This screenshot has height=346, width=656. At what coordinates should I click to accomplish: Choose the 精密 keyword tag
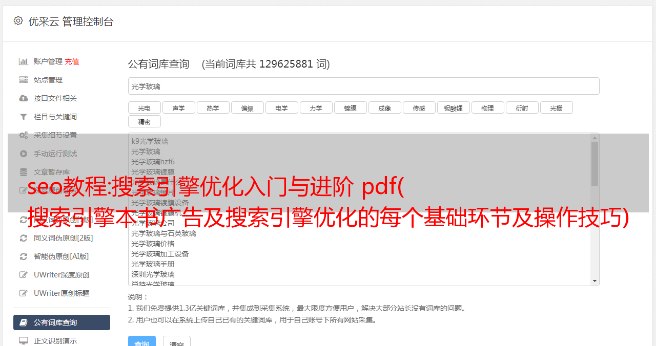(144, 122)
